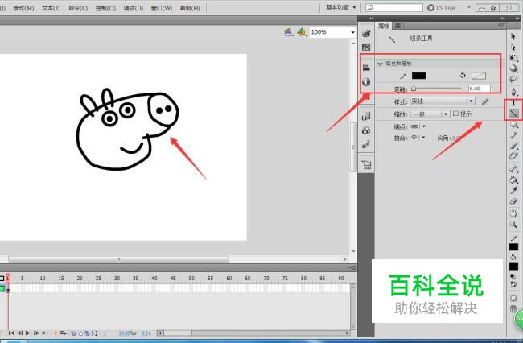The image size is (523, 343).
Task: Open the Window (W) menu
Action: tap(162, 8)
